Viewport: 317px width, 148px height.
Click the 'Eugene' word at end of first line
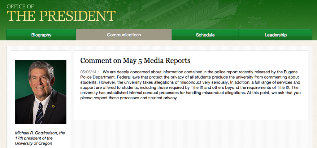click(291, 72)
